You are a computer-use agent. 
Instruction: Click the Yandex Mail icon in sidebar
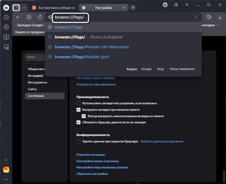(6, 170)
